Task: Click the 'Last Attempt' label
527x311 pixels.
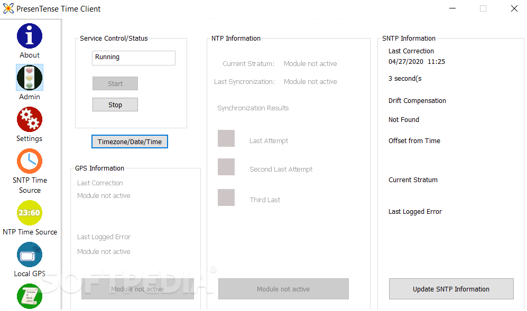Action: pyautogui.click(x=269, y=141)
